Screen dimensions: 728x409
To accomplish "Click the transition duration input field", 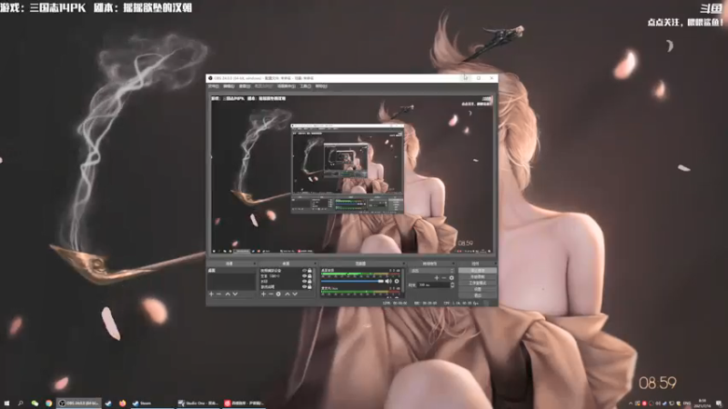I will (x=433, y=284).
